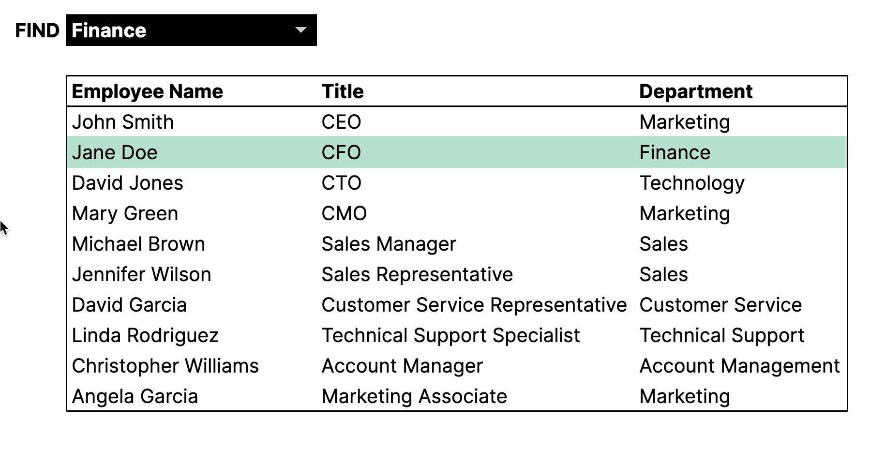The image size is (870, 450).
Task: Select the David Jones name cell
Action: (128, 183)
